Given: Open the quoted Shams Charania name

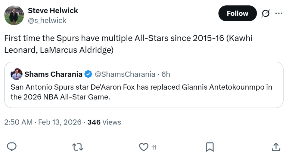Looking at the screenshot, I should 53,74.
